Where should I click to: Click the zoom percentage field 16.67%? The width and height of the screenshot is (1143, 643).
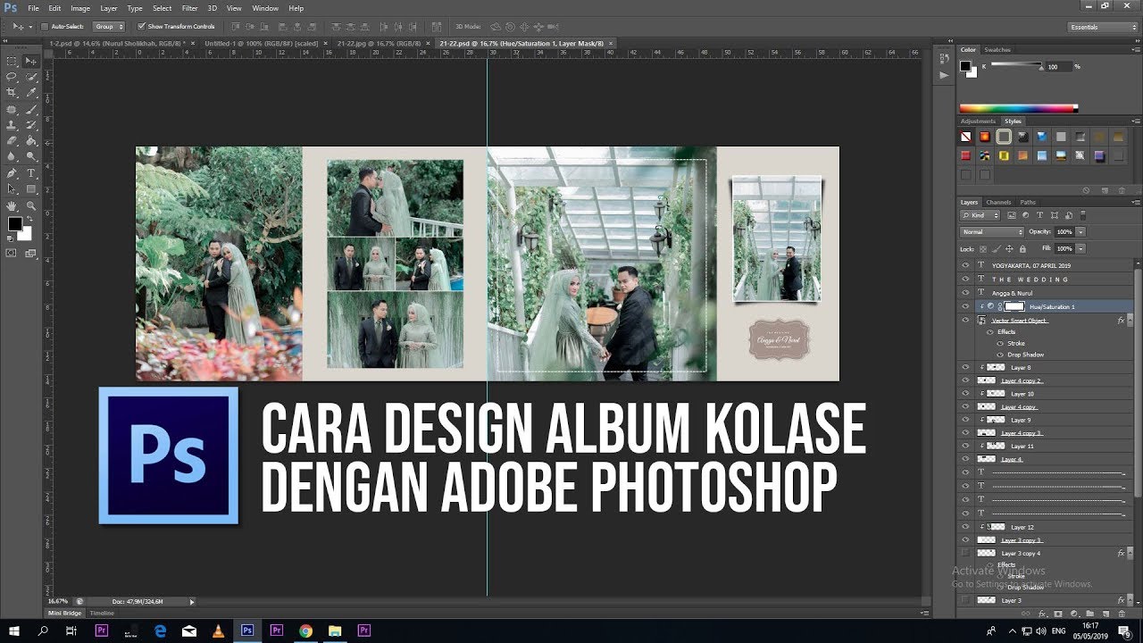click(58, 602)
